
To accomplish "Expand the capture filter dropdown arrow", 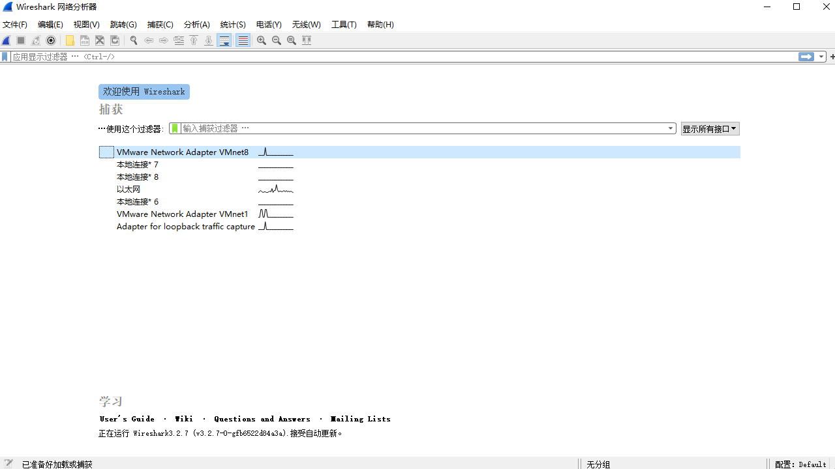I will pos(671,128).
